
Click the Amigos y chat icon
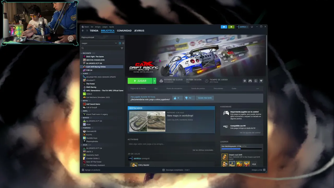pos(264,170)
